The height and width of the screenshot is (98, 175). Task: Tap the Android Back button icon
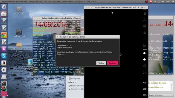click(145, 82)
